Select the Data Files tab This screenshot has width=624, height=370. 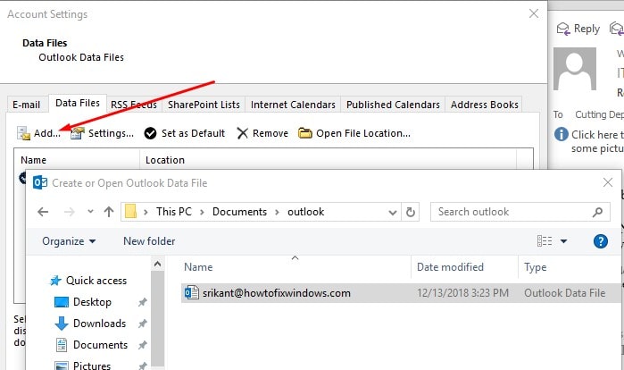[78, 103]
